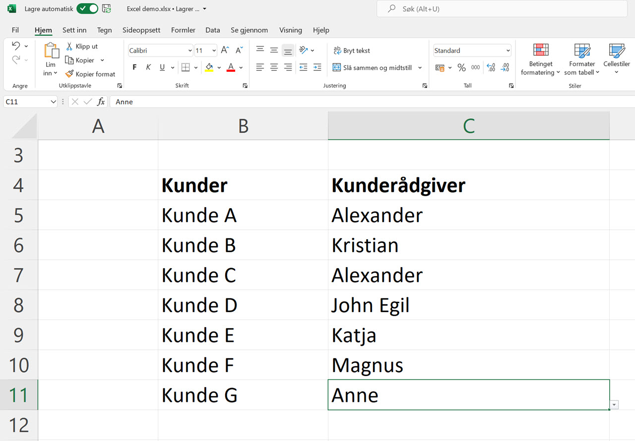Click Slå sammen og midtstill button
Screen dimensions: 635x441
(x=372, y=67)
